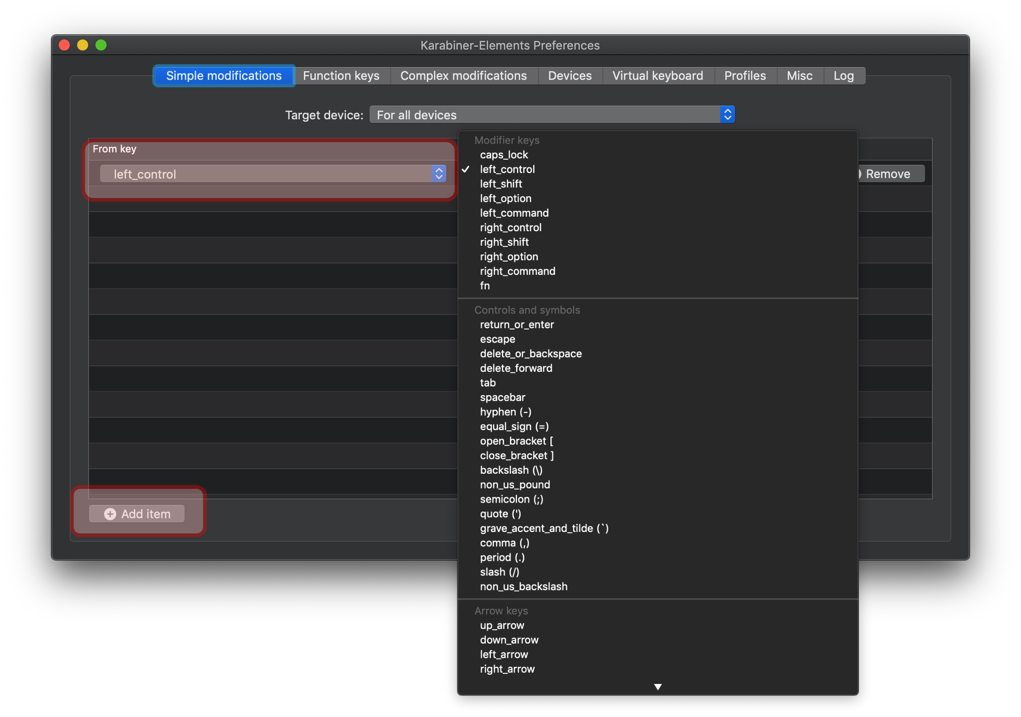The image size is (1021, 717).
Task: Choose spacebar from the key menu
Action: (657, 398)
